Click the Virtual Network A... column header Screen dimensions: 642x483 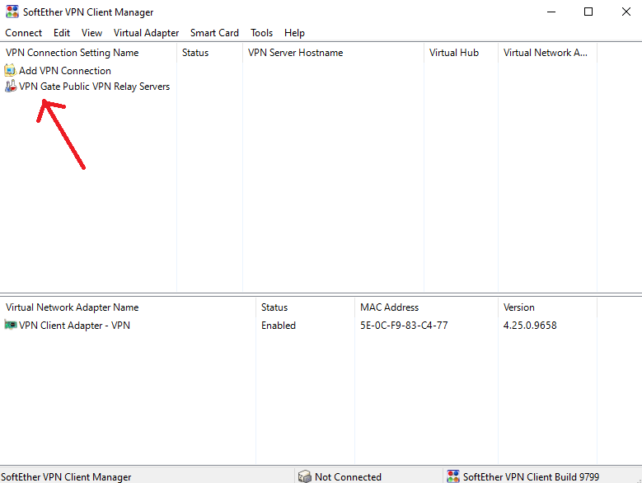(x=548, y=53)
